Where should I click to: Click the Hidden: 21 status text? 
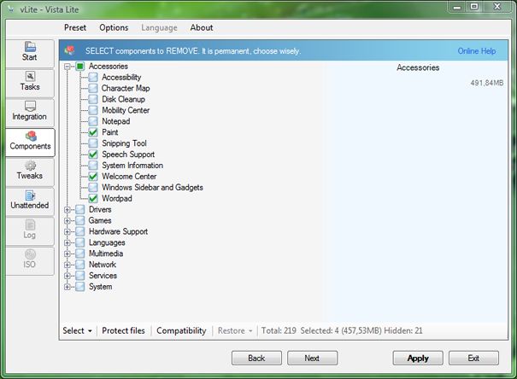[403, 330]
